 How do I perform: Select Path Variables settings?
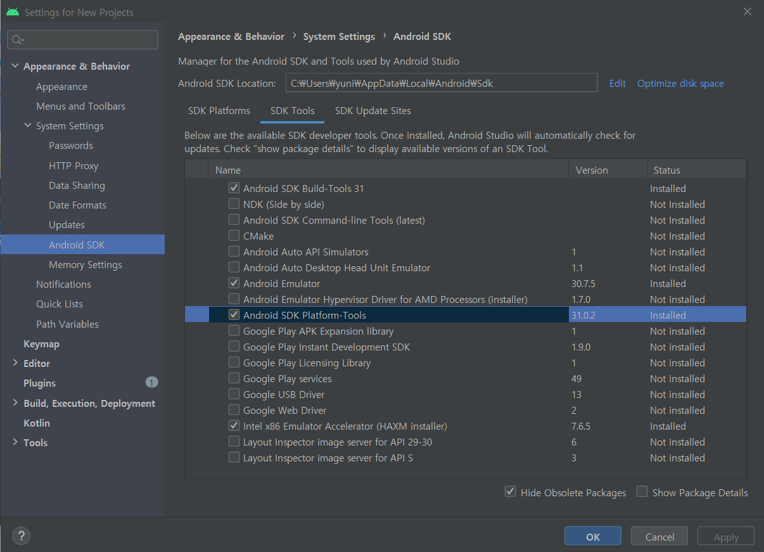(x=67, y=324)
